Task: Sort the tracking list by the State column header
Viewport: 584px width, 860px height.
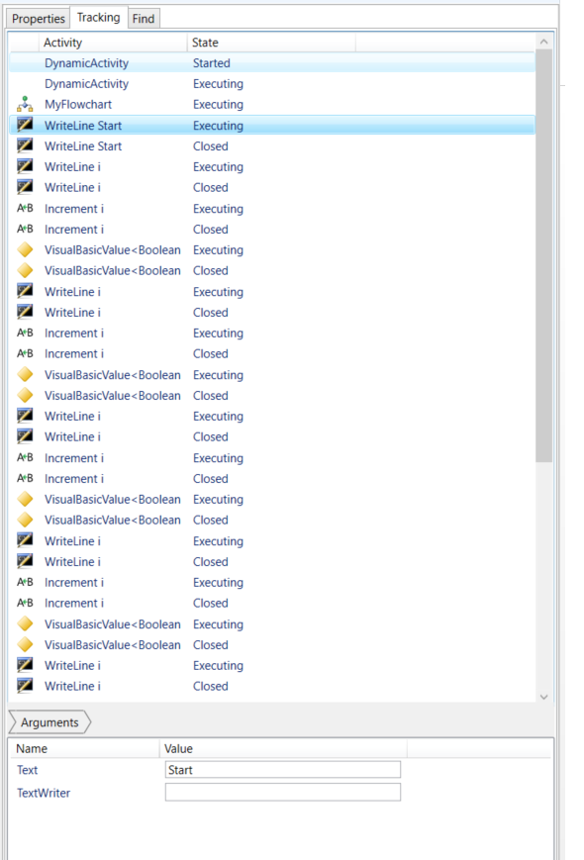Action: point(271,43)
